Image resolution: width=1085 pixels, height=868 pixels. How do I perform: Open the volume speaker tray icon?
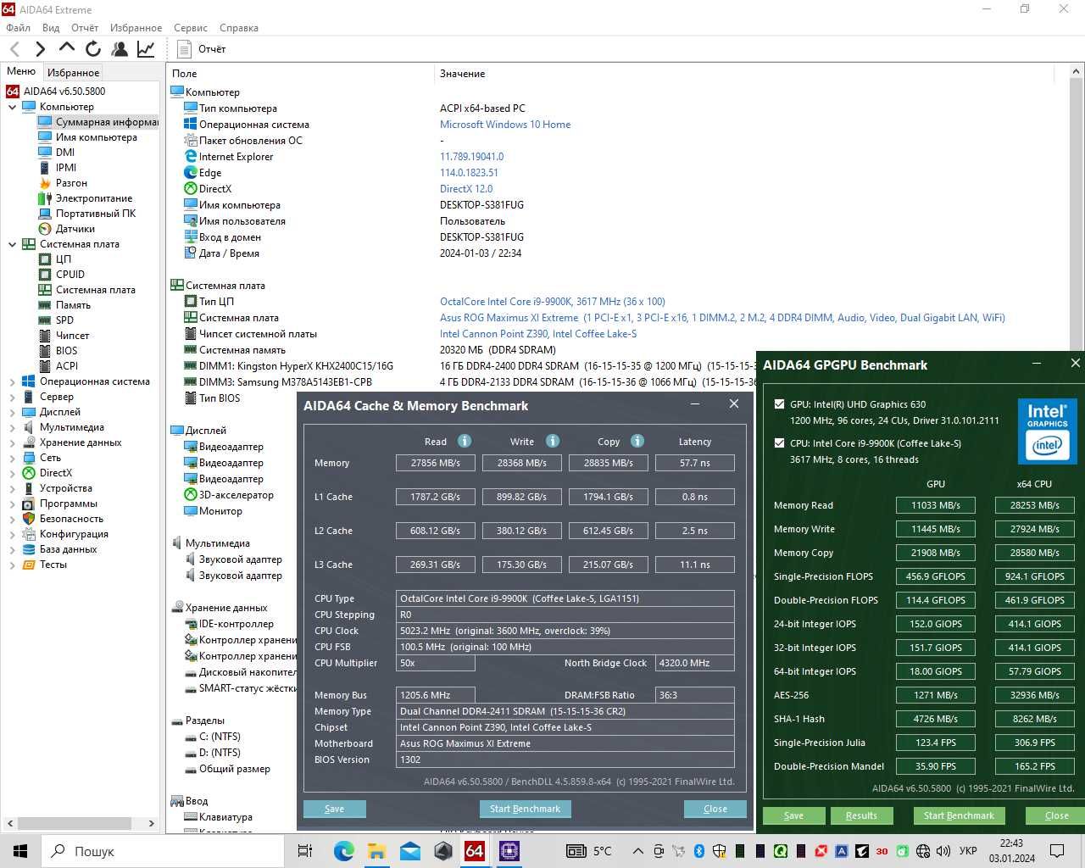click(x=943, y=851)
